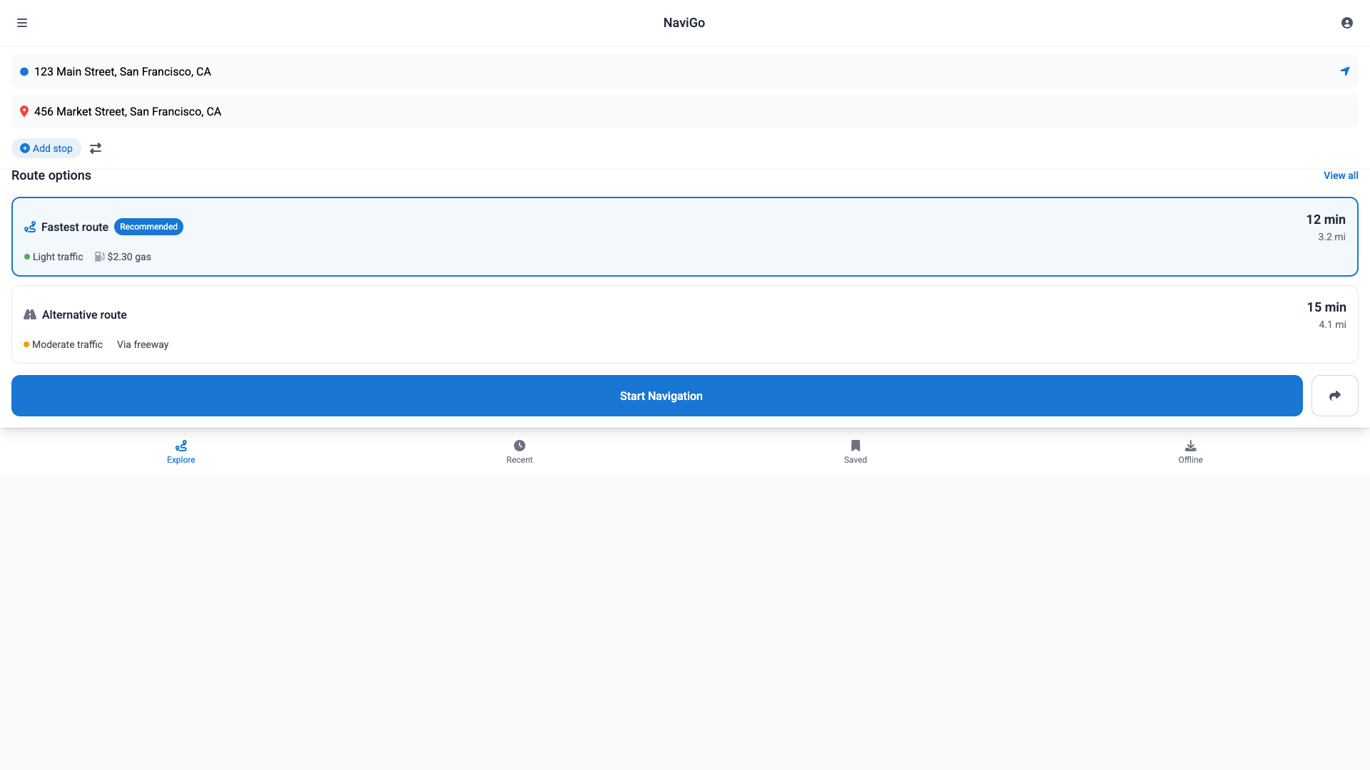The image size is (1370, 770).
Task: Swap origin and destination with the swap icon
Action: pos(96,148)
